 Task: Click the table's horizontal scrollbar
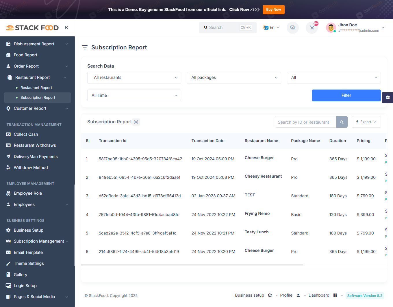click(x=192, y=265)
